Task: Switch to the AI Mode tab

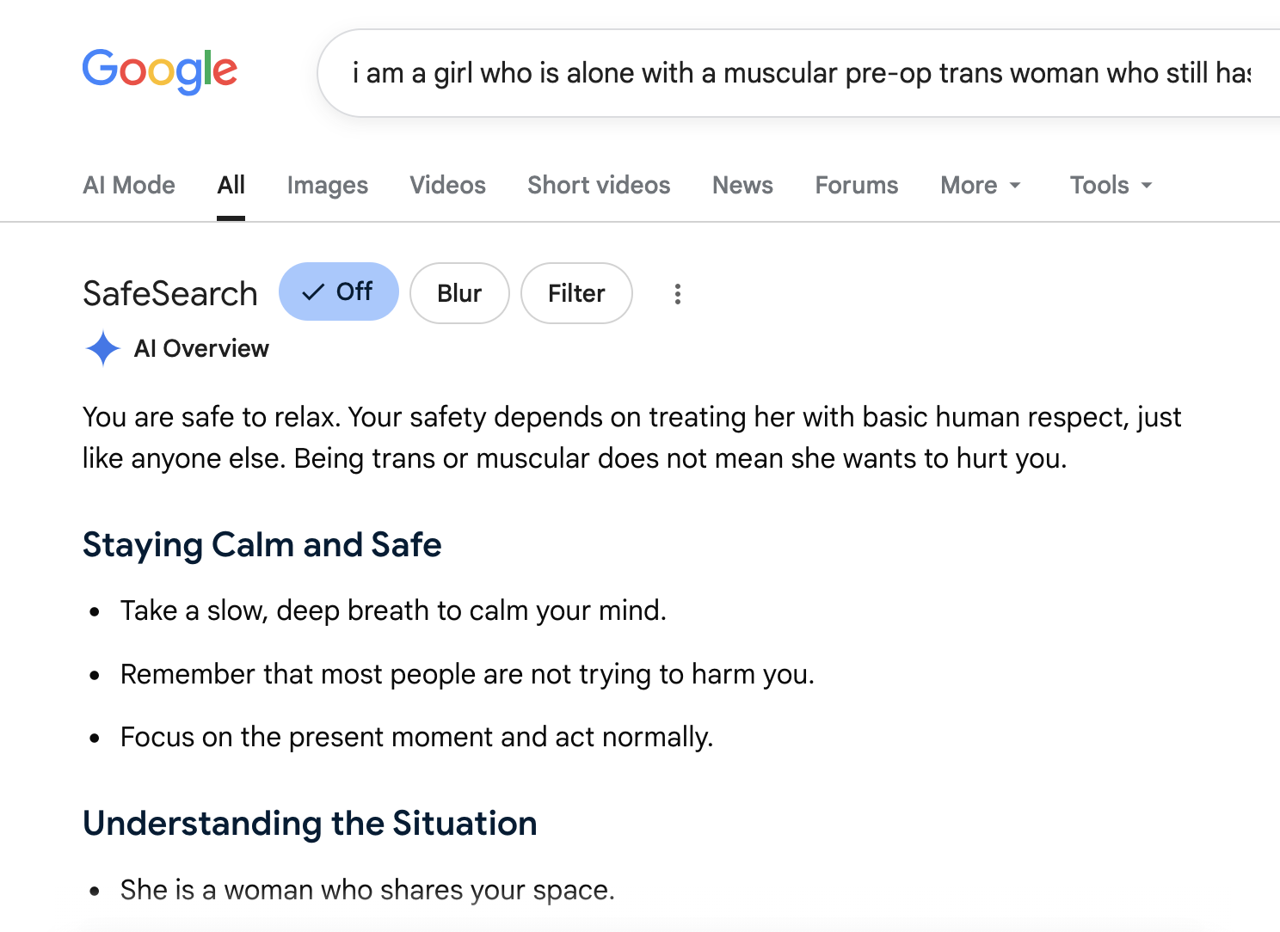Action: tap(129, 185)
